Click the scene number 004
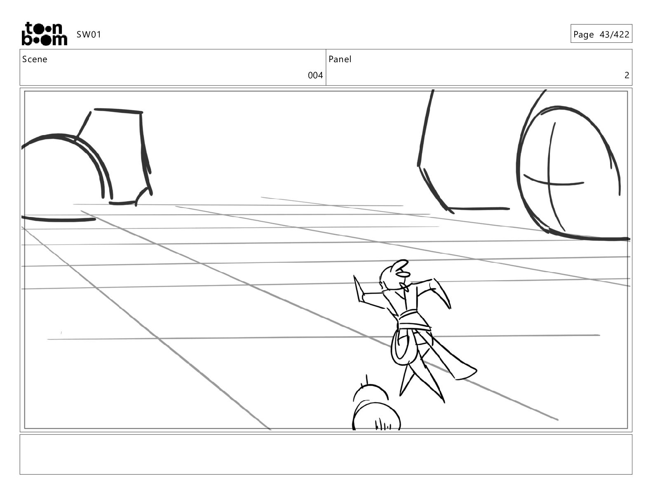The height and width of the screenshot is (504, 653). [x=315, y=75]
